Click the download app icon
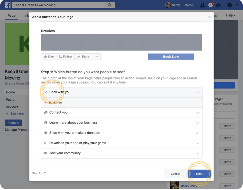Screen dimensions: 243x190 (46, 143)
